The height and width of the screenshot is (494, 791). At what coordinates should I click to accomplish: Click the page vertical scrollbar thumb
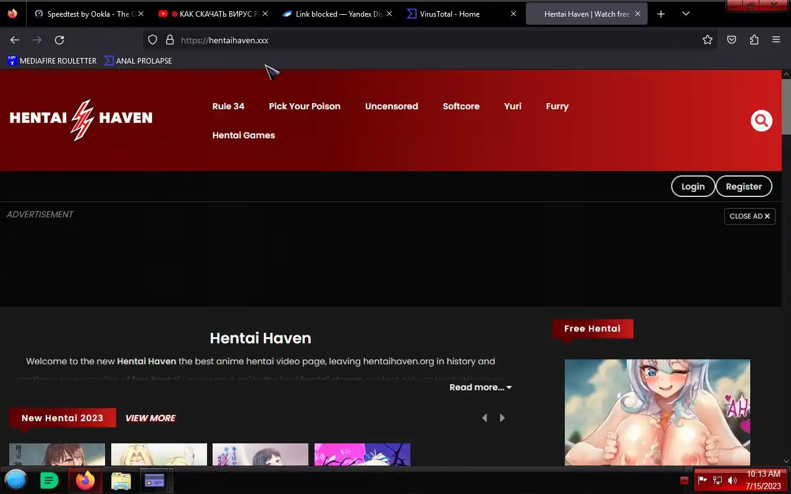coord(786,106)
